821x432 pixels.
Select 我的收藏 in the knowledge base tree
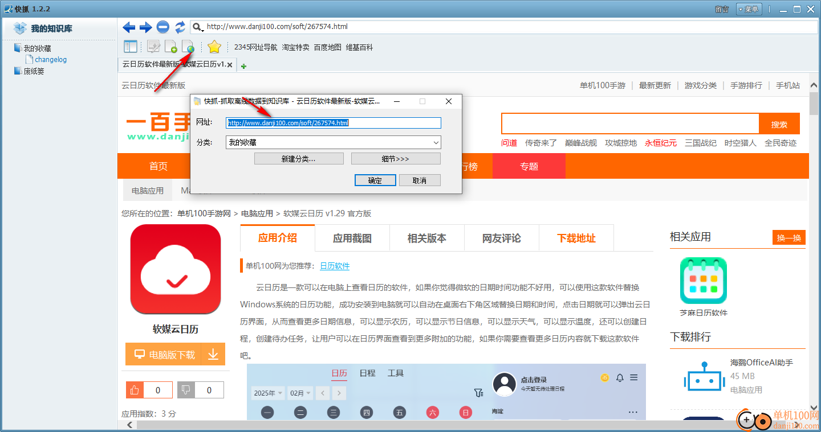[37, 48]
